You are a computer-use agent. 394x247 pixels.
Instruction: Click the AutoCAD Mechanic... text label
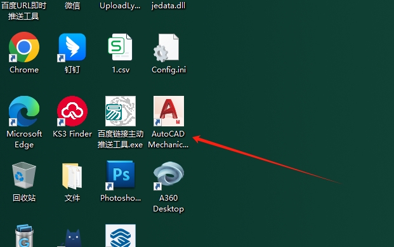point(168,139)
